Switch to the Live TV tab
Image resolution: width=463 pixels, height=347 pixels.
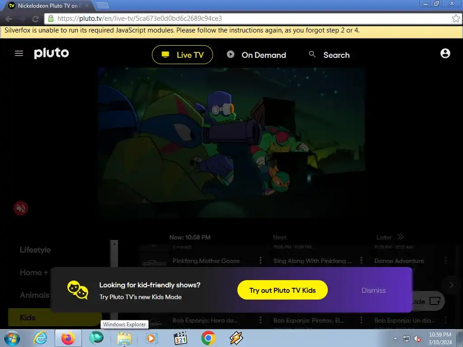click(182, 55)
